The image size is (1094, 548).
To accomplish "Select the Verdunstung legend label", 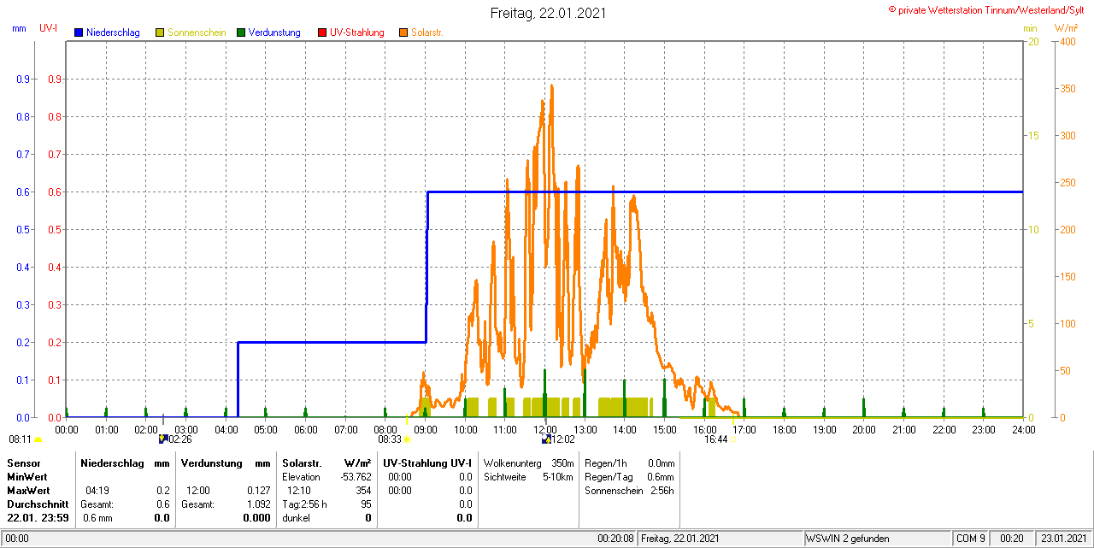I will (x=274, y=32).
